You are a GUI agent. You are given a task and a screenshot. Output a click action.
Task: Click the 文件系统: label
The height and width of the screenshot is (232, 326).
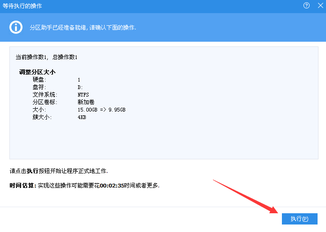(x=45, y=95)
